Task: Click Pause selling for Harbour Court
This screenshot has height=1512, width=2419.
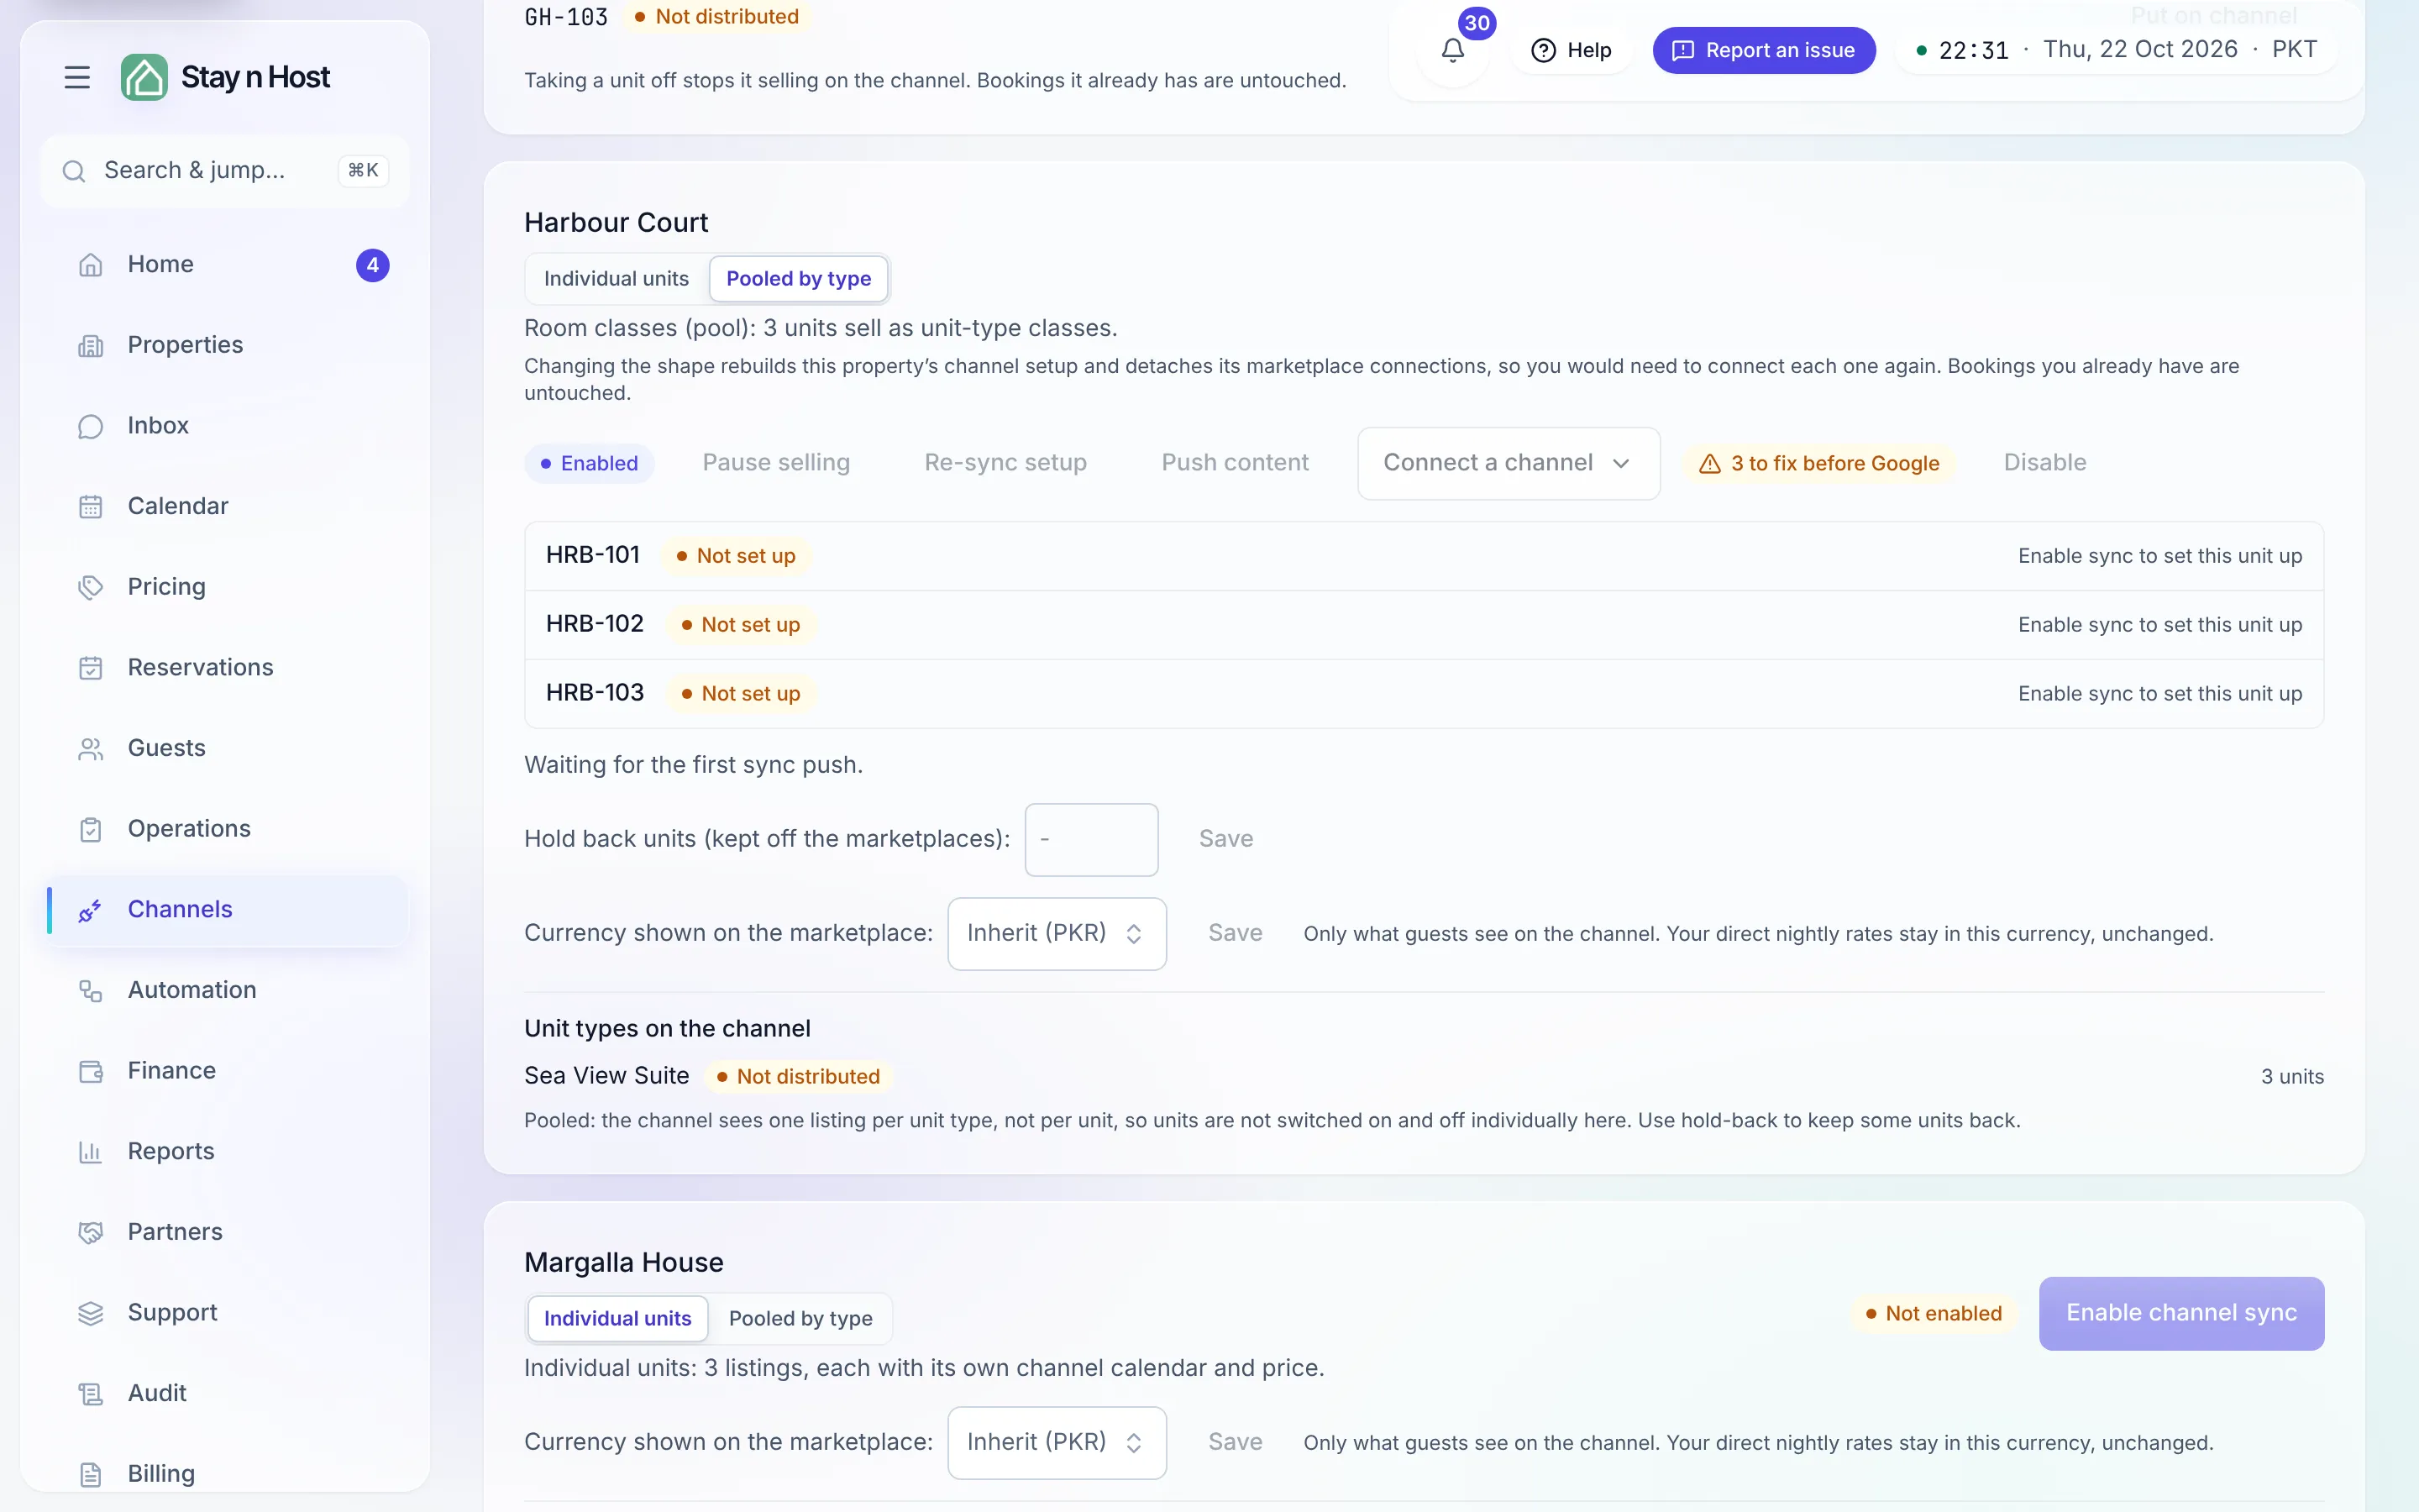Action: [x=776, y=463]
